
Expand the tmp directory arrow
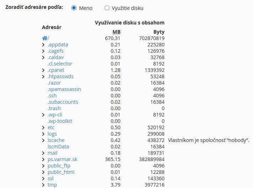[43, 185]
